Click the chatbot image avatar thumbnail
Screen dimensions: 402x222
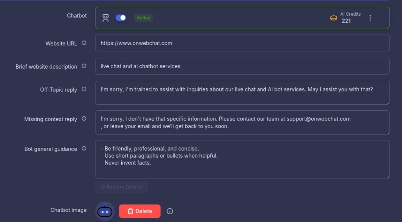point(105,211)
